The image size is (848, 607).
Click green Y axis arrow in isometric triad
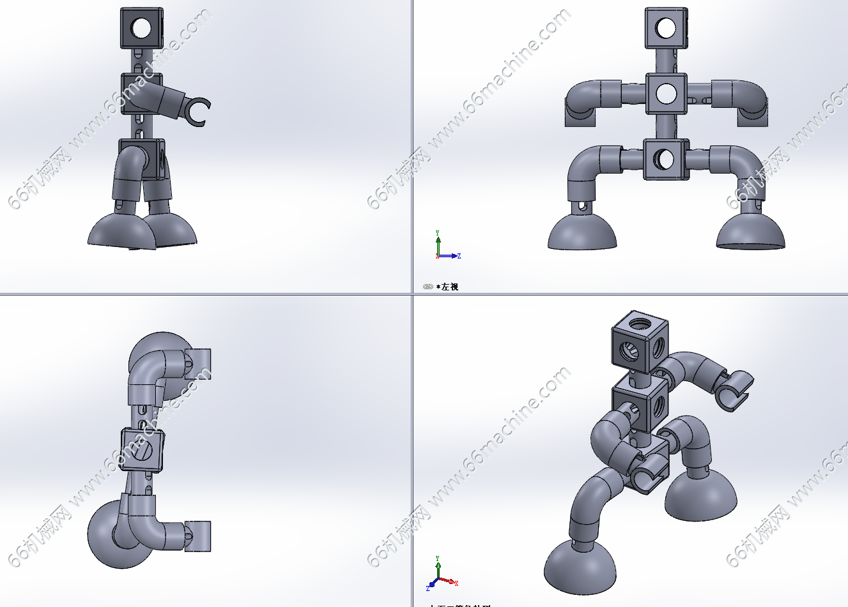438,567
